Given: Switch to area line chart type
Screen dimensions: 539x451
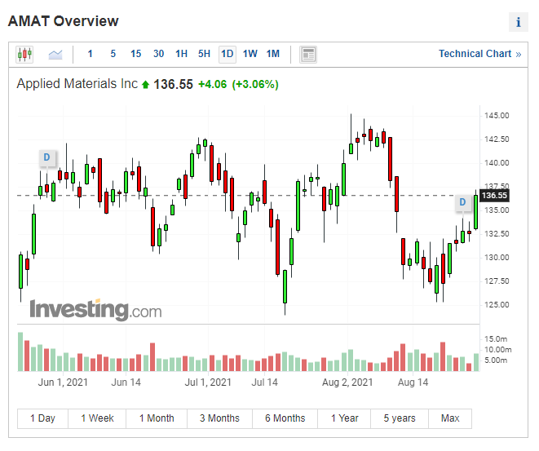Looking at the screenshot, I should (55, 55).
